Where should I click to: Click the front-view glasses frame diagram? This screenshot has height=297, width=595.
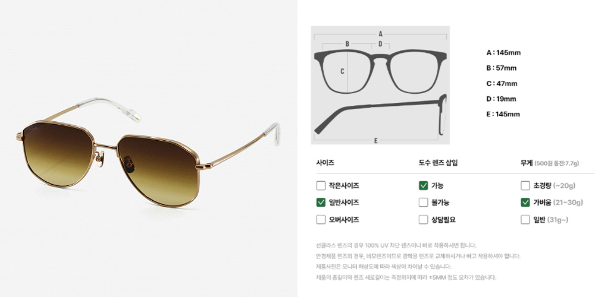point(380,71)
